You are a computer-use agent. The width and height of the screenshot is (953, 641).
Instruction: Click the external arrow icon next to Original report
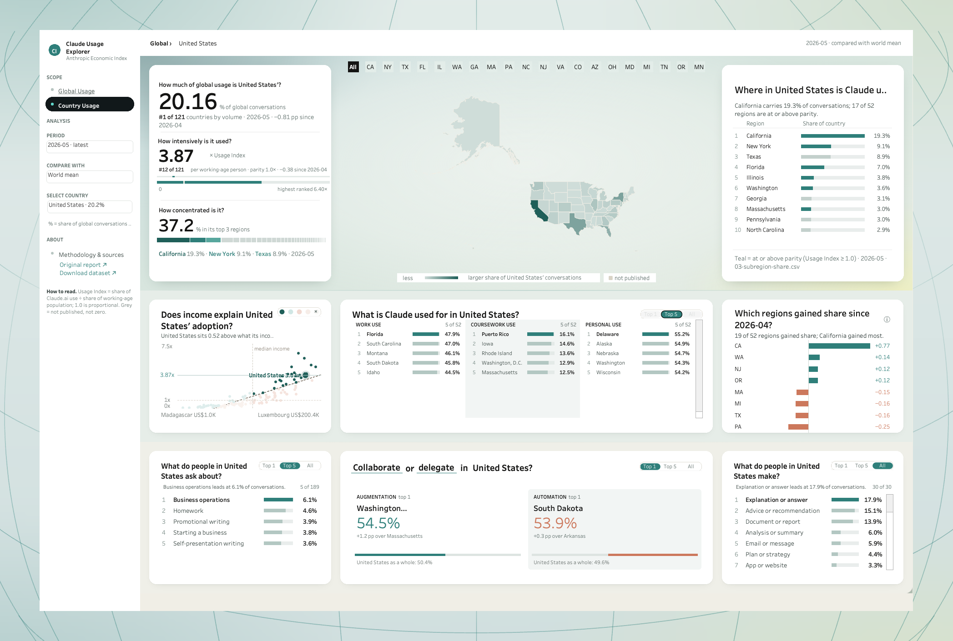pyautogui.click(x=105, y=265)
